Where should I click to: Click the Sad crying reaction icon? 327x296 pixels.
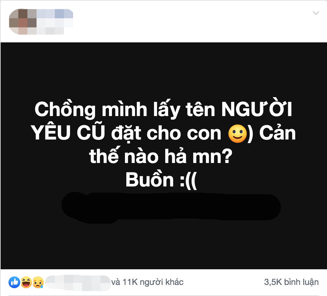tap(38, 282)
